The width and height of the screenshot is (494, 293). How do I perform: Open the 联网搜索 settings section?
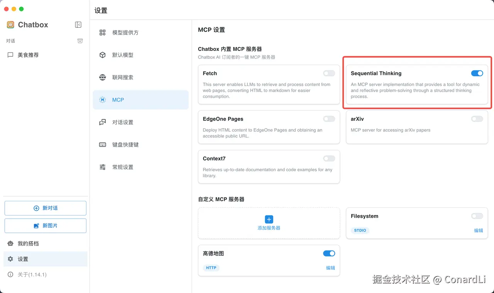point(140,77)
